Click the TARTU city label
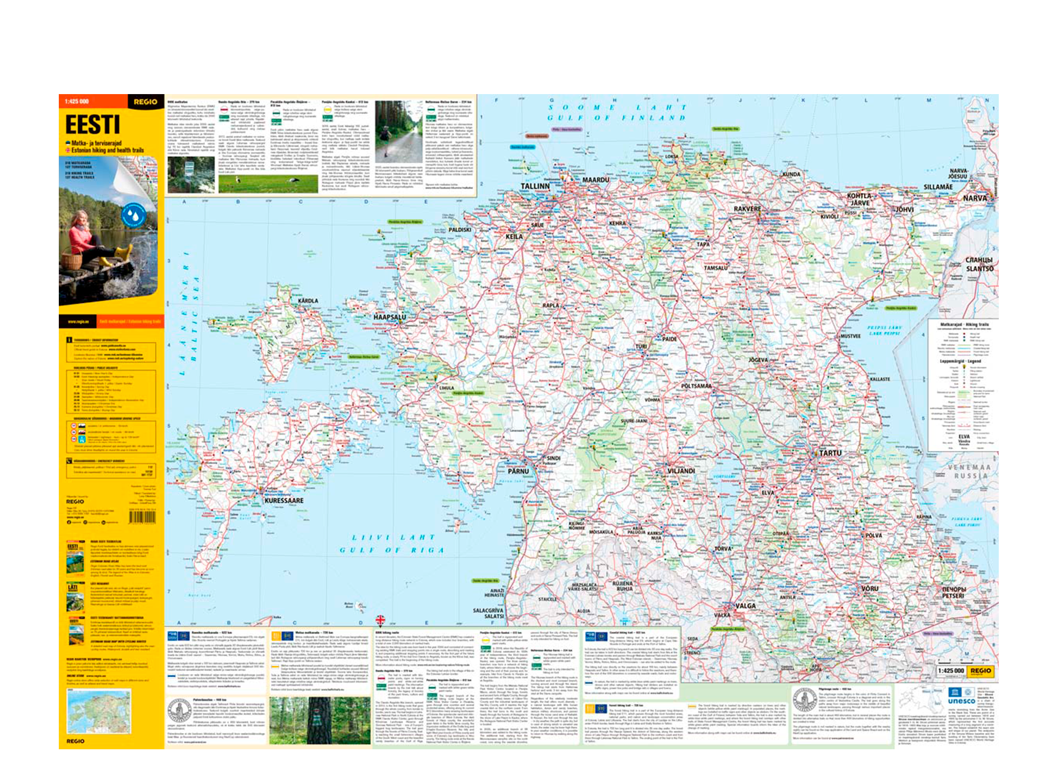 pos(830,452)
